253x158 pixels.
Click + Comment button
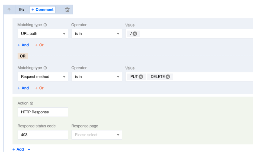42,10
